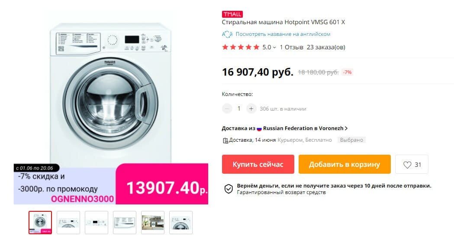This screenshot has width=454, height=242.
Task: Select the last washing machine thumbnail
Action: [x=180, y=223]
